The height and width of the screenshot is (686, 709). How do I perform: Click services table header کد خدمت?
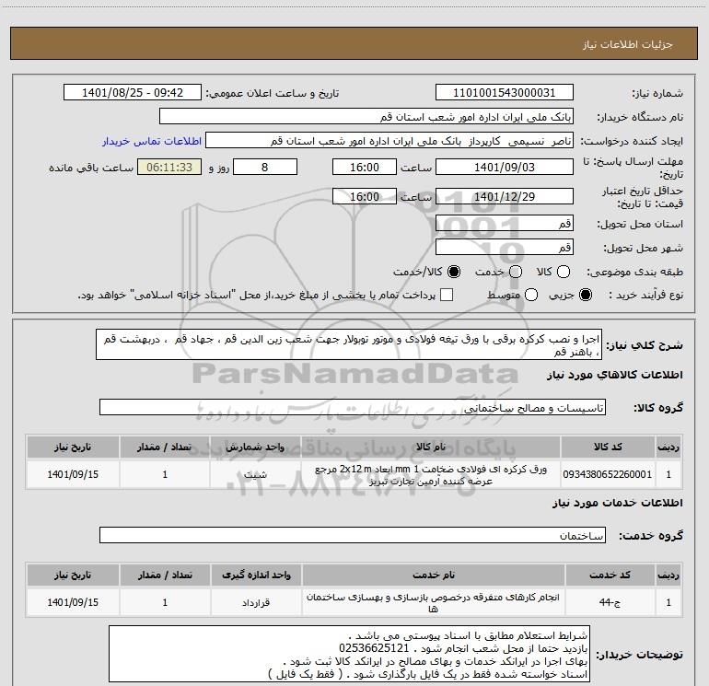click(610, 576)
